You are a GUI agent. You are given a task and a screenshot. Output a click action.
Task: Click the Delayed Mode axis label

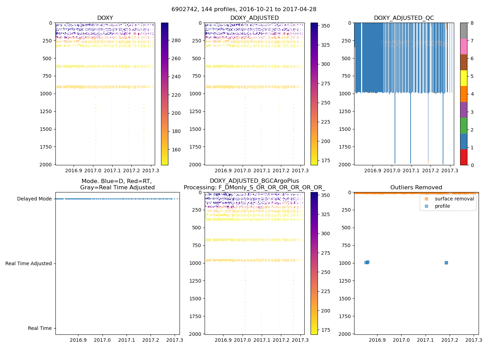pos(34,199)
